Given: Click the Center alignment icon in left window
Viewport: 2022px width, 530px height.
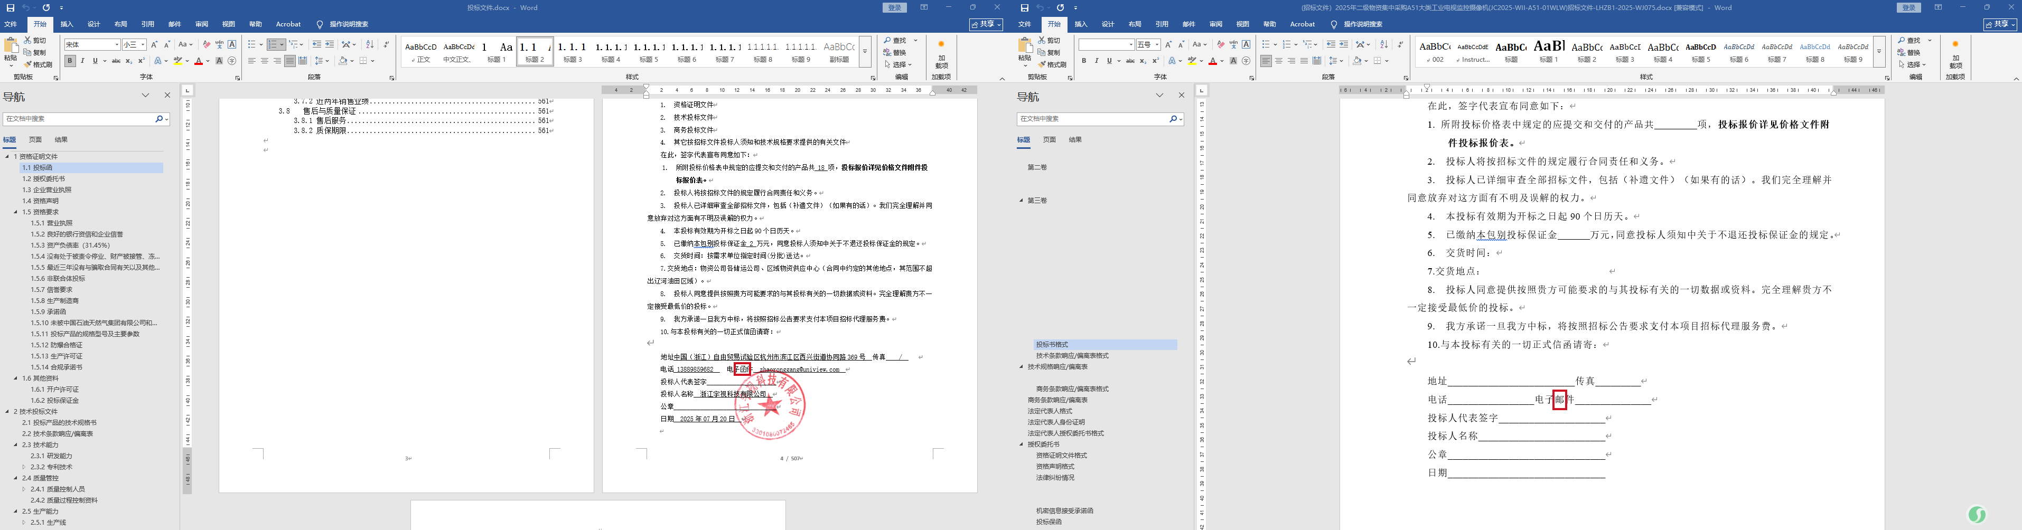Looking at the screenshot, I should coord(265,60).
